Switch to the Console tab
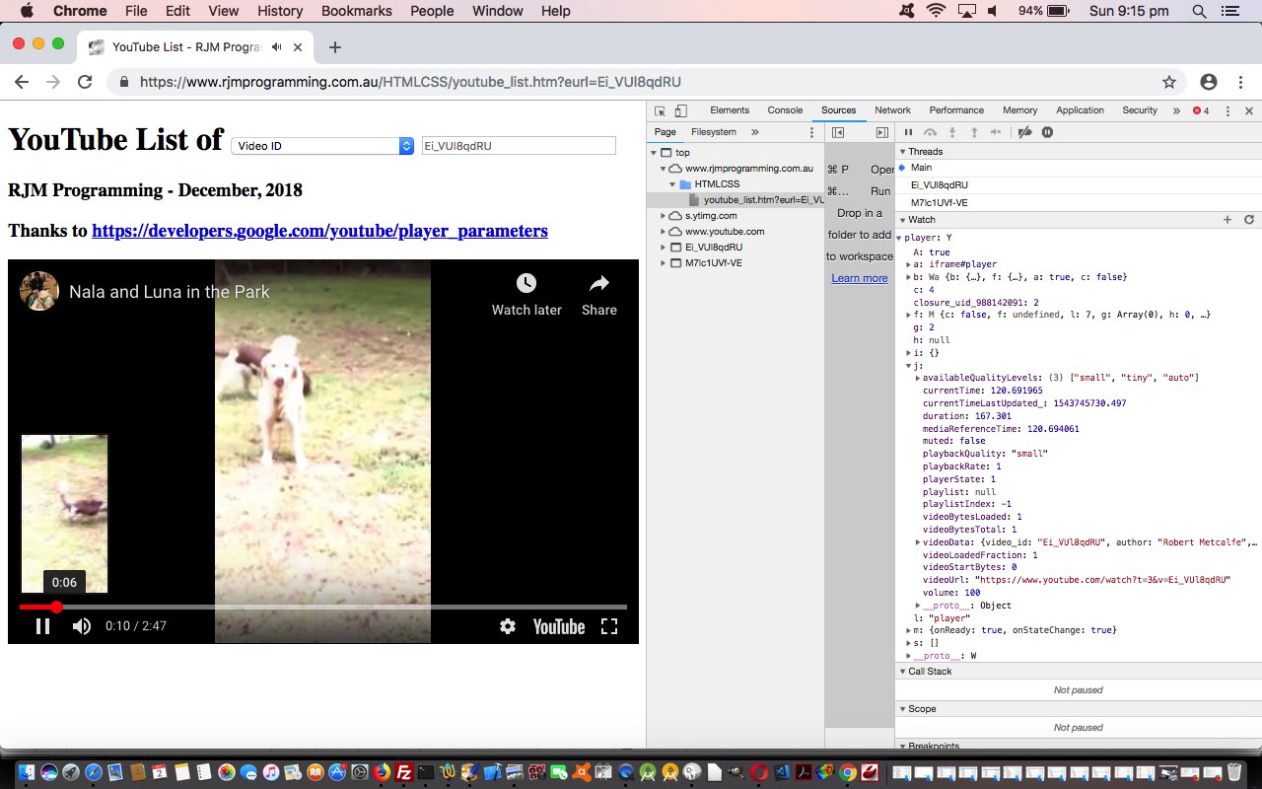Viewport: 1262px width, 789px height. (785, 110)
